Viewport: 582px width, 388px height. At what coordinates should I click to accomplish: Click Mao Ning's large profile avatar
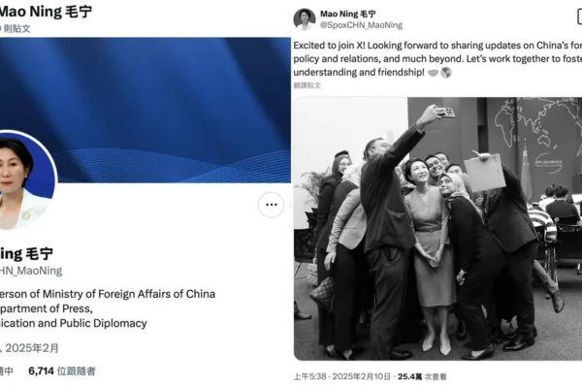point(24,180)
